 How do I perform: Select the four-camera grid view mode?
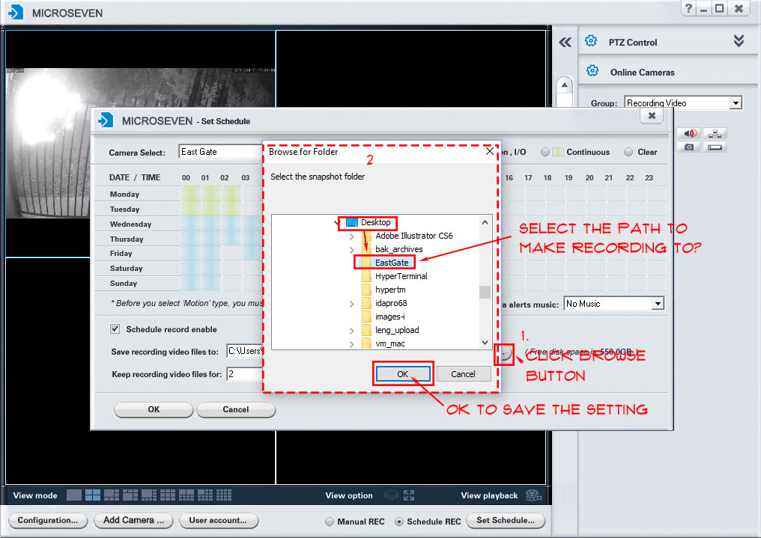(x=92, y=495)
